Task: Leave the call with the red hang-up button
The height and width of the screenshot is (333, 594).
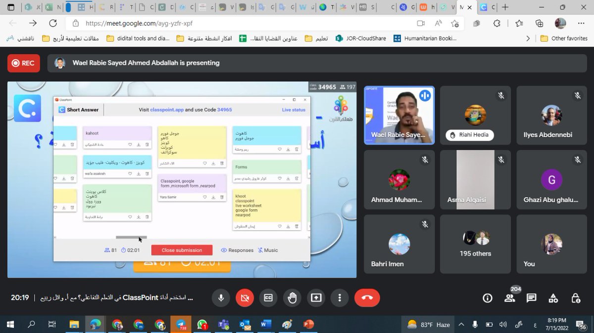Action: [x=367, y=298]
